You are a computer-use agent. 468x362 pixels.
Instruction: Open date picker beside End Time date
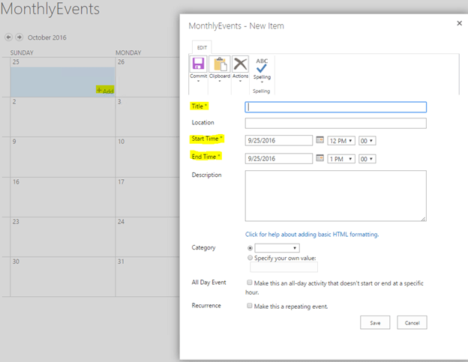[320, 158]
